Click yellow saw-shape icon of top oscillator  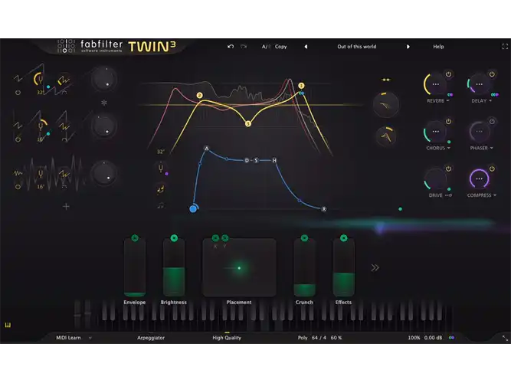pyautogui.click(x=64, y=80)
